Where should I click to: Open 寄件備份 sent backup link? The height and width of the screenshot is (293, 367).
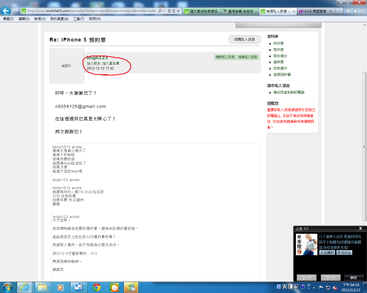click(x=280, y=56)
